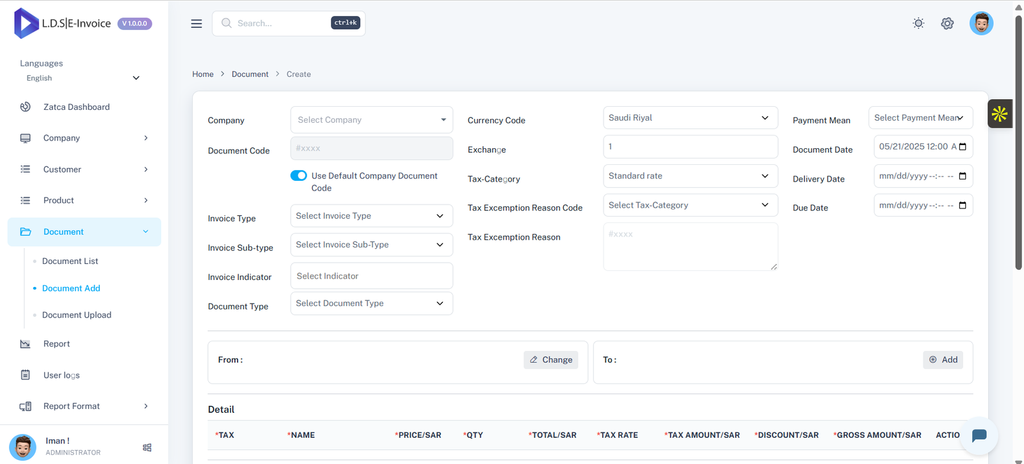Viewport: 1024px width, 464px height.
Task: Open Document Date calendar picker icon
Action: pyautogui.click(x=963, y=147)
